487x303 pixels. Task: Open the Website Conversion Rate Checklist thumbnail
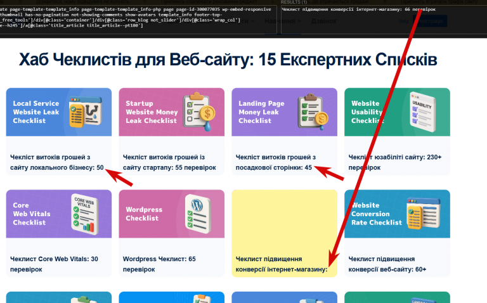pyautogui.click(x=397, y=214)
